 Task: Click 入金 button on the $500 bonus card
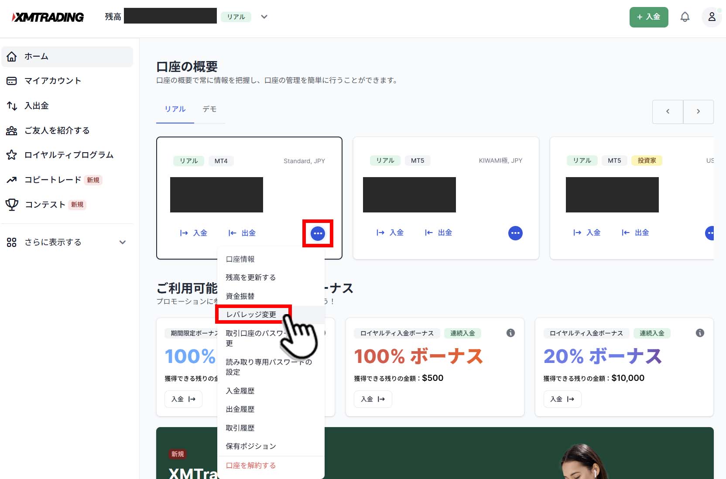tap(373, 399)
